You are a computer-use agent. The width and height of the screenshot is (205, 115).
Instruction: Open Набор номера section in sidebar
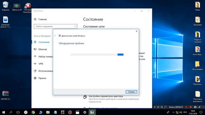point(43,57)
